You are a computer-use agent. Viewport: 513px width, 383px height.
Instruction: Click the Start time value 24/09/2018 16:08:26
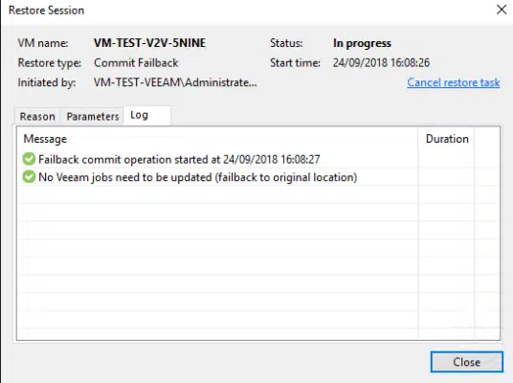[x=381, y=62]
